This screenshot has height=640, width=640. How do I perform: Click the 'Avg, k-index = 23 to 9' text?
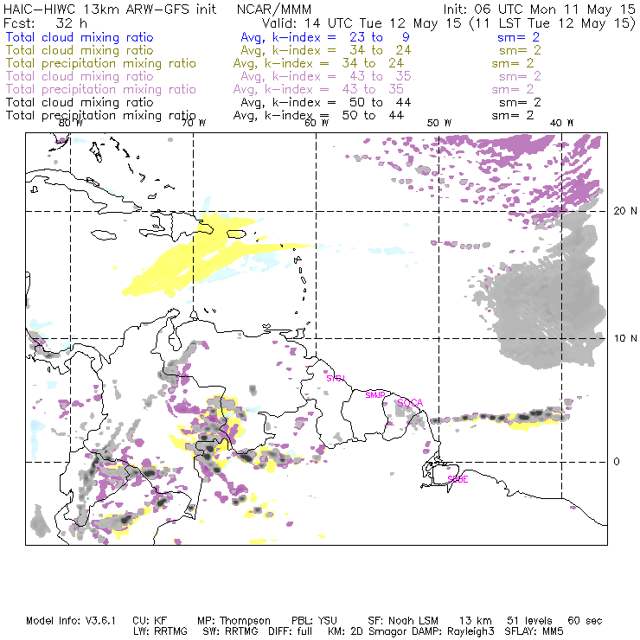coord(325,37)
